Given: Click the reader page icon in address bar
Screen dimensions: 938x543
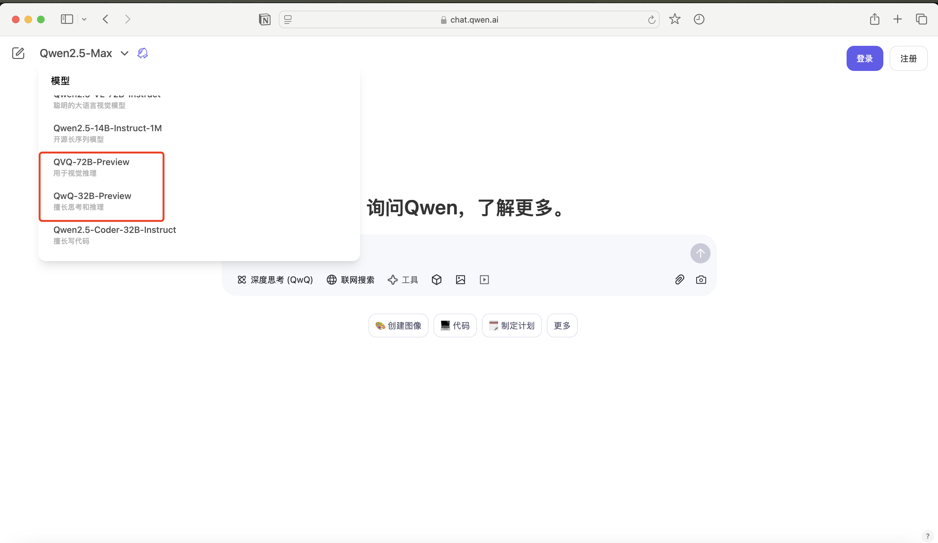Looking at the screenshot, I should coord(288,19).
